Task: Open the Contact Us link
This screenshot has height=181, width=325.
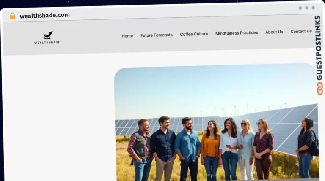Action: coord(301,31)
